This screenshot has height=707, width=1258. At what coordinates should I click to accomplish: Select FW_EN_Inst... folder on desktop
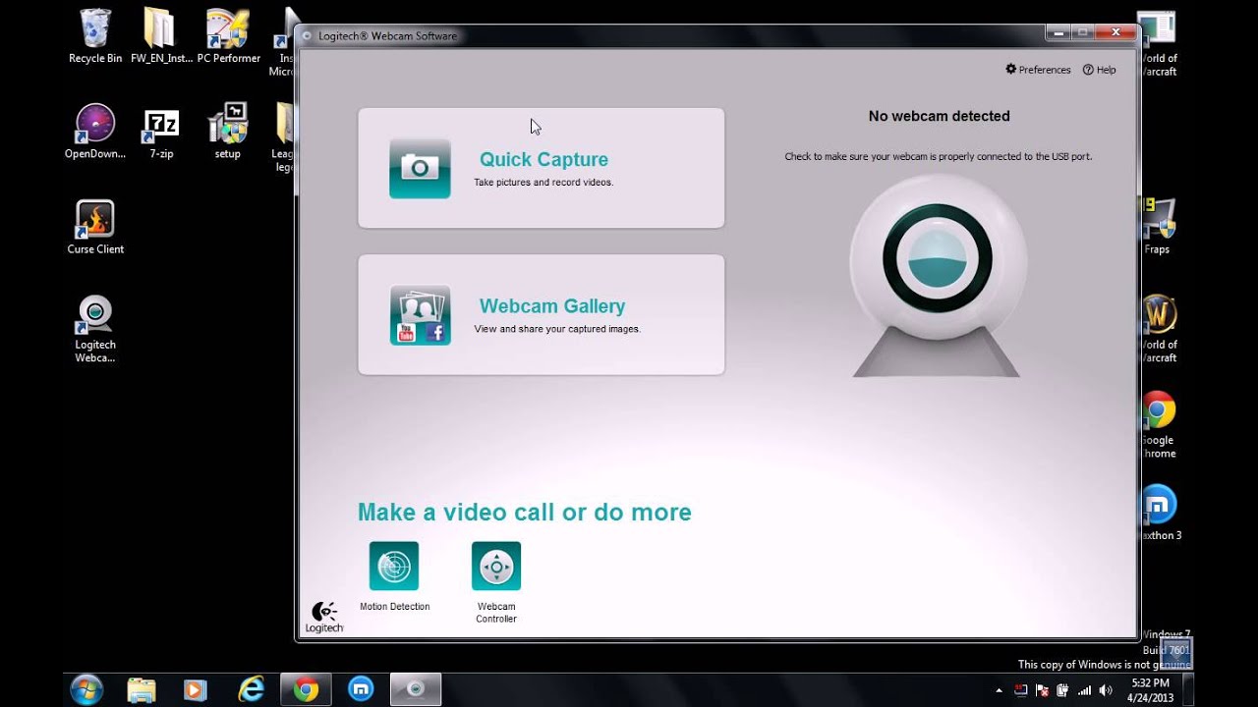161,36
